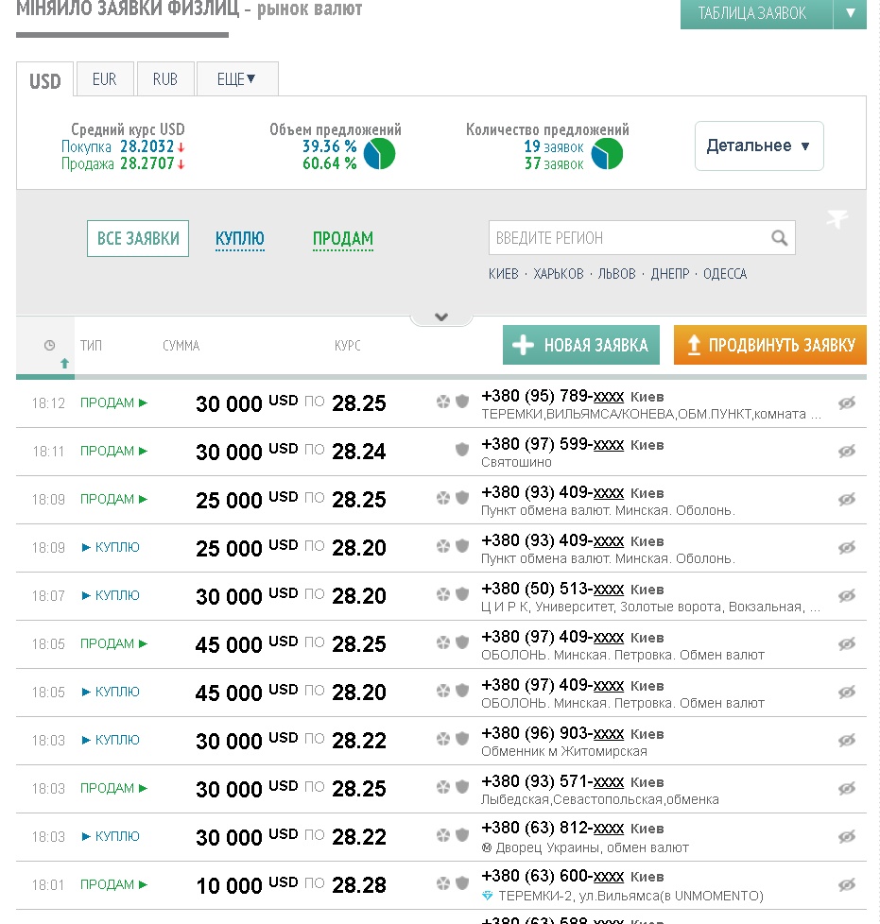Hide the Обменник м Житомирская offer
The width and height of the screenshot is (880, 924).
point(847,740)
